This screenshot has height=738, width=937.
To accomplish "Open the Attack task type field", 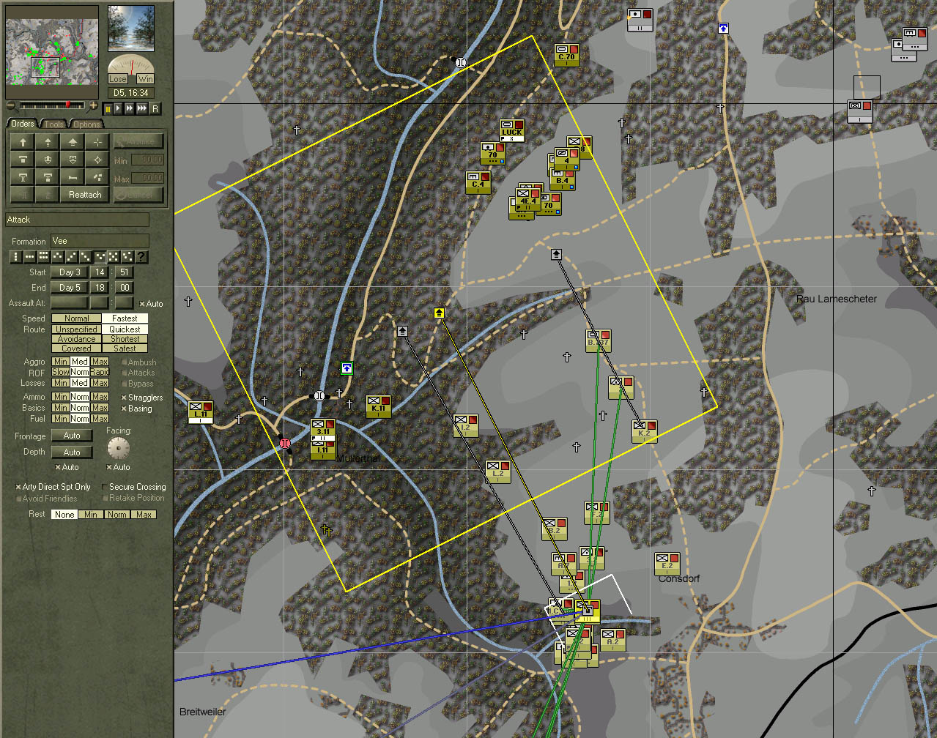I will [78, 220].
